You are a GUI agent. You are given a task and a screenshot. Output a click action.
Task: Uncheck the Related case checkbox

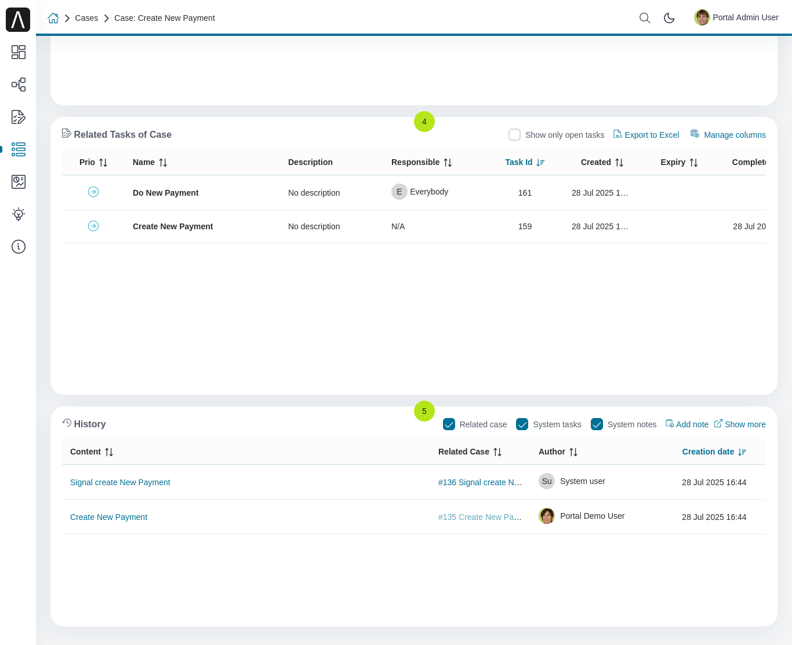pyautogui.click(x=449, y=424)
